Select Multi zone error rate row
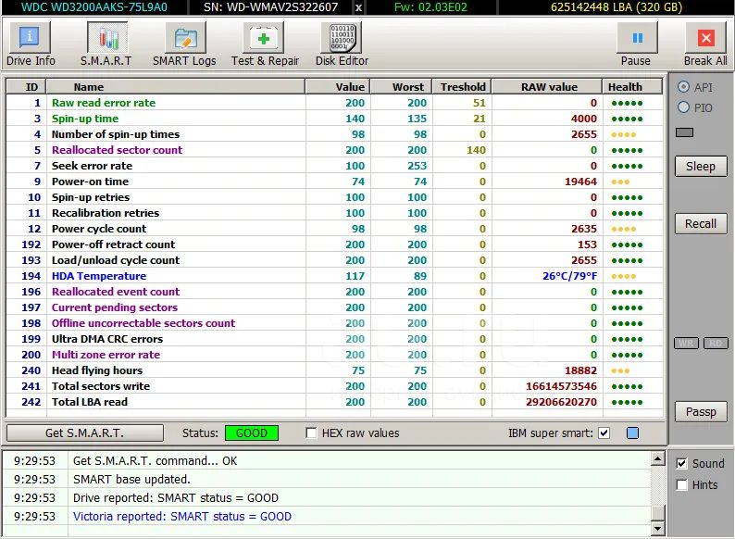 (x=335, y=354)
